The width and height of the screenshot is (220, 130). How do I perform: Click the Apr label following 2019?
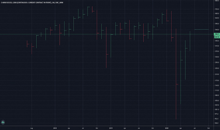pos(125,128)
